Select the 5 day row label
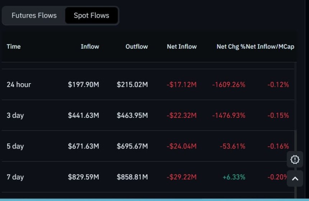The height and width of the screenshot is (201, 309). click(15, 146)
